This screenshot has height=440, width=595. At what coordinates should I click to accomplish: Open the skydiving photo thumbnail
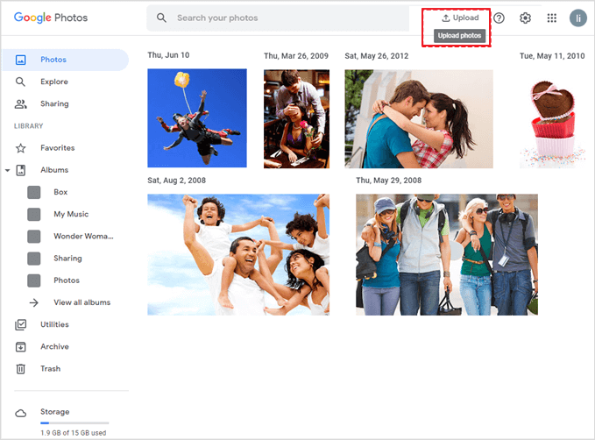click(197, 118)
